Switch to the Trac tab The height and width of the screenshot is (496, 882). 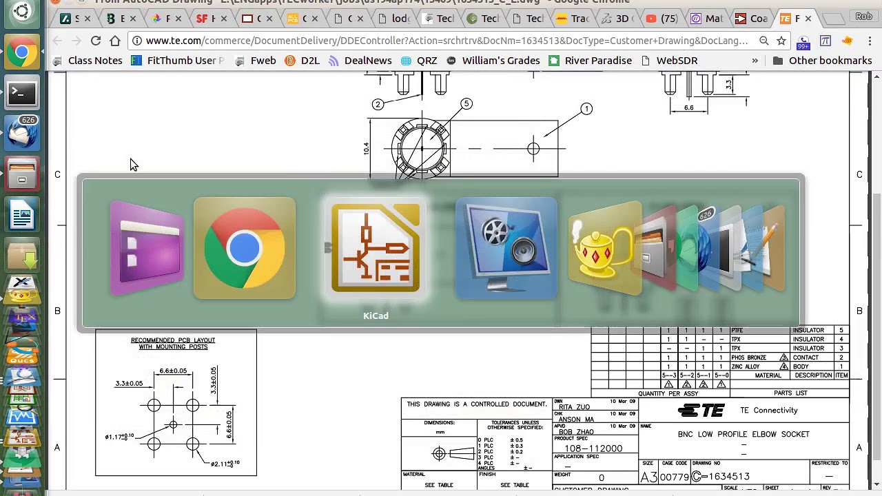pos(573,19)
